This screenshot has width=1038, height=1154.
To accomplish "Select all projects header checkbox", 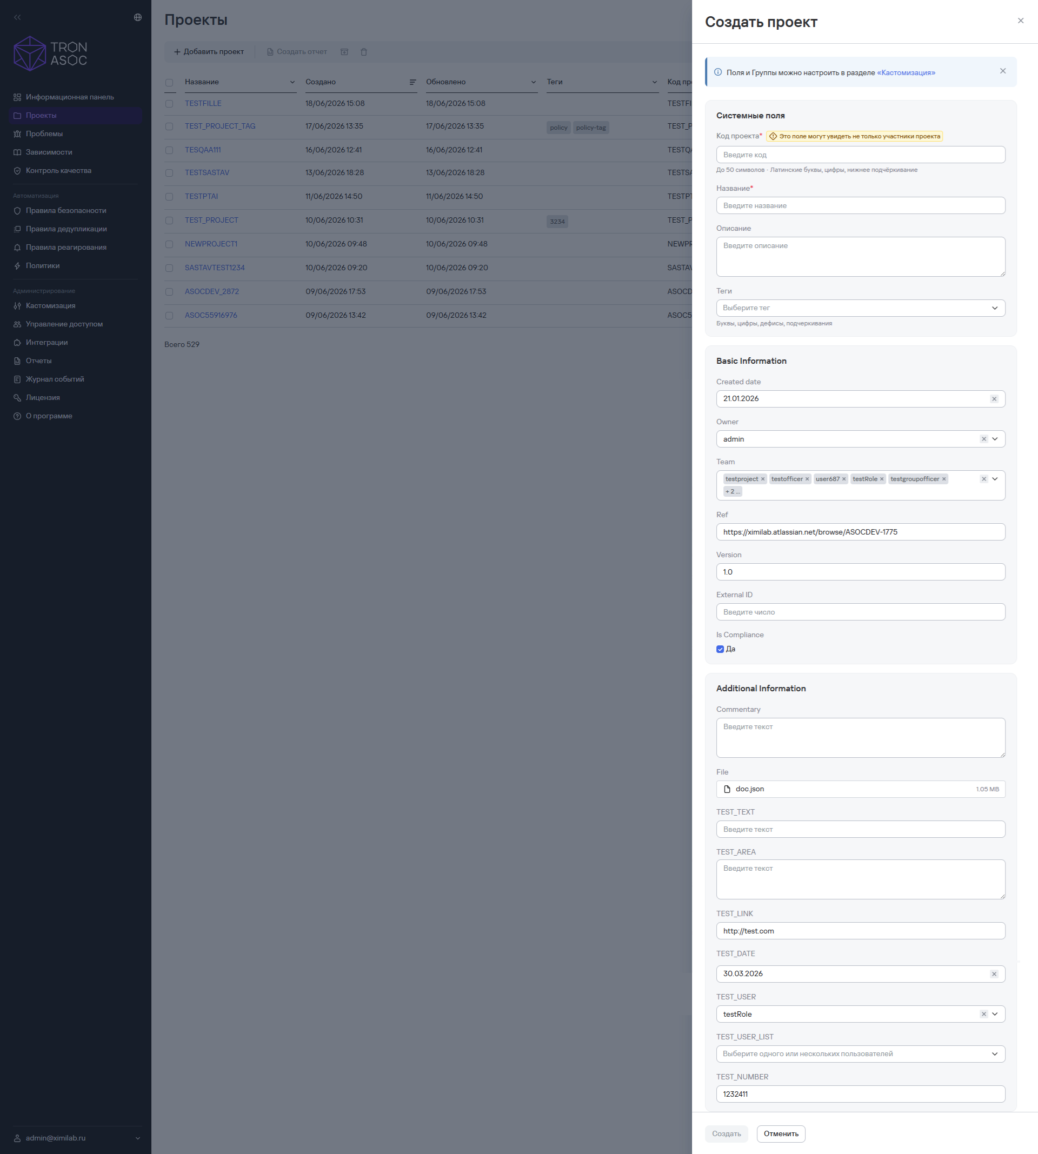I will (169, 83).
